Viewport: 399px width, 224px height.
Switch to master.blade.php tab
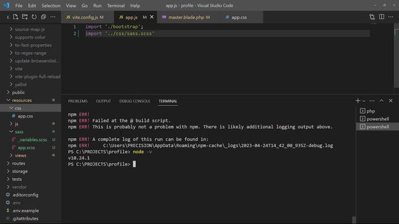(188, 17)
